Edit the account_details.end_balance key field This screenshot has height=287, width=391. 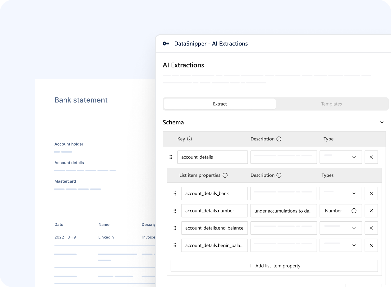215,228
